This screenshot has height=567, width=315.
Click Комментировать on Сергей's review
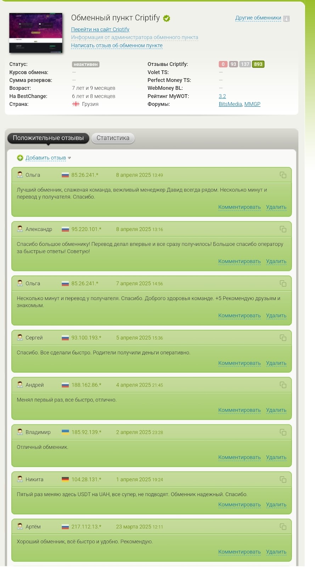(x=240, y=363)
